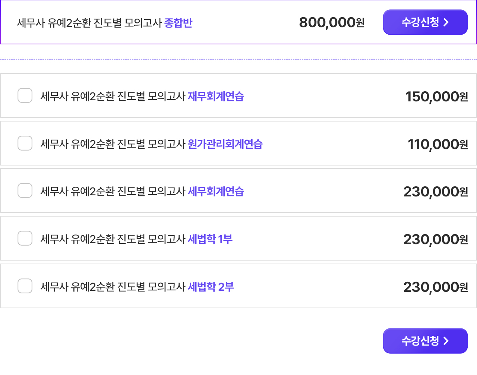Click the 세법학 2부 course title
The image size is (477, 375).
[x=137, y=287]
